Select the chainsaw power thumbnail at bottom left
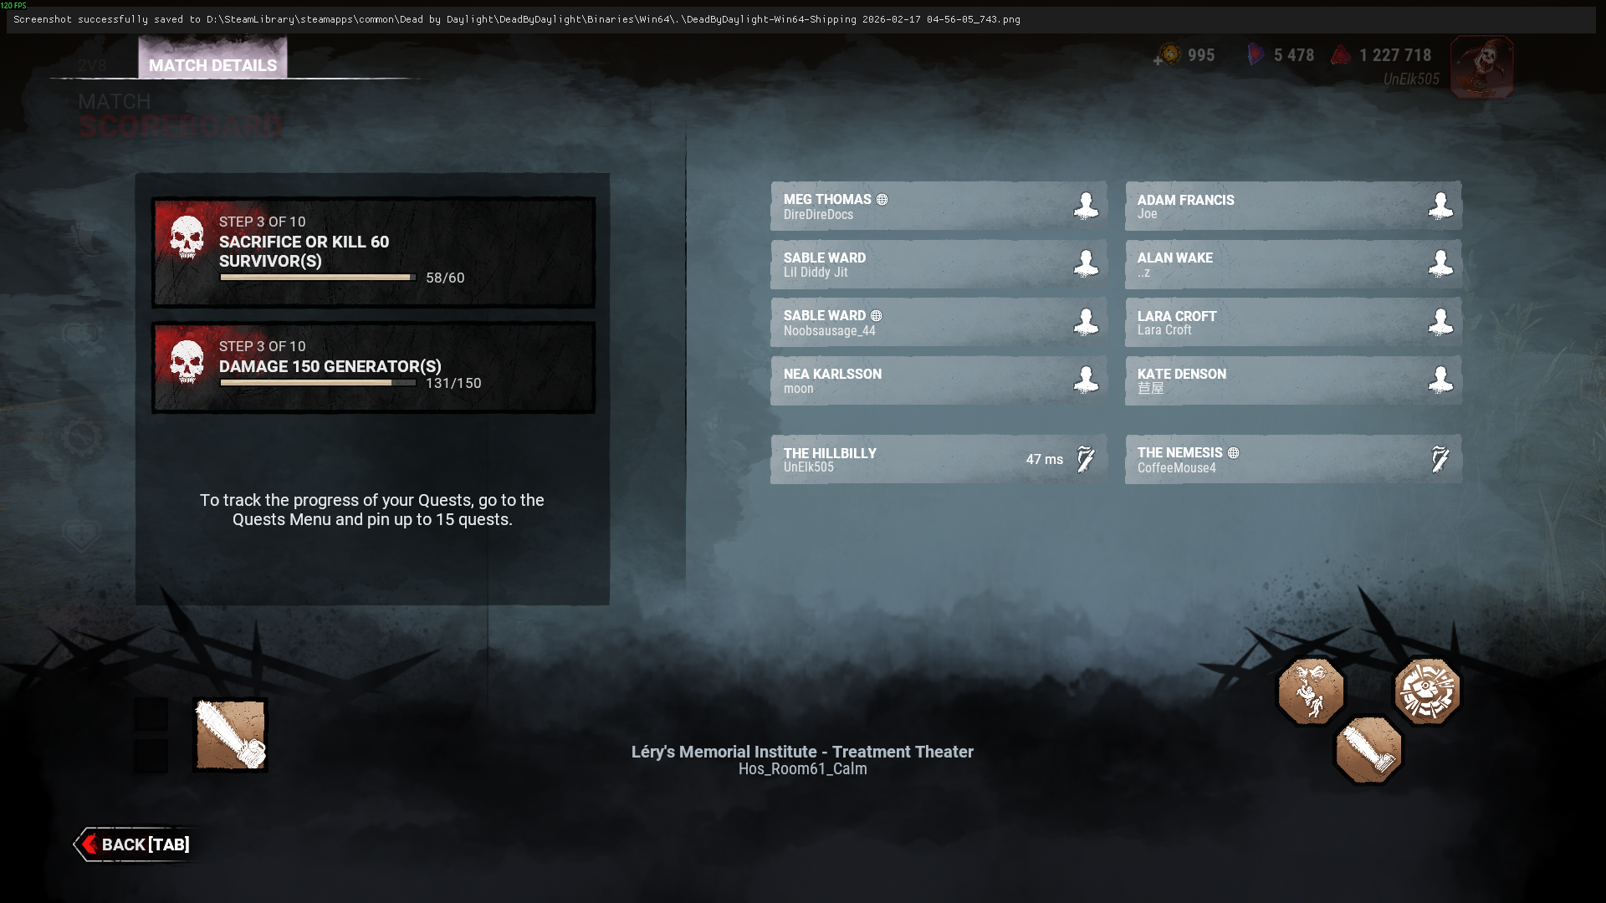The image size is (1606, 903). (230, 735)
